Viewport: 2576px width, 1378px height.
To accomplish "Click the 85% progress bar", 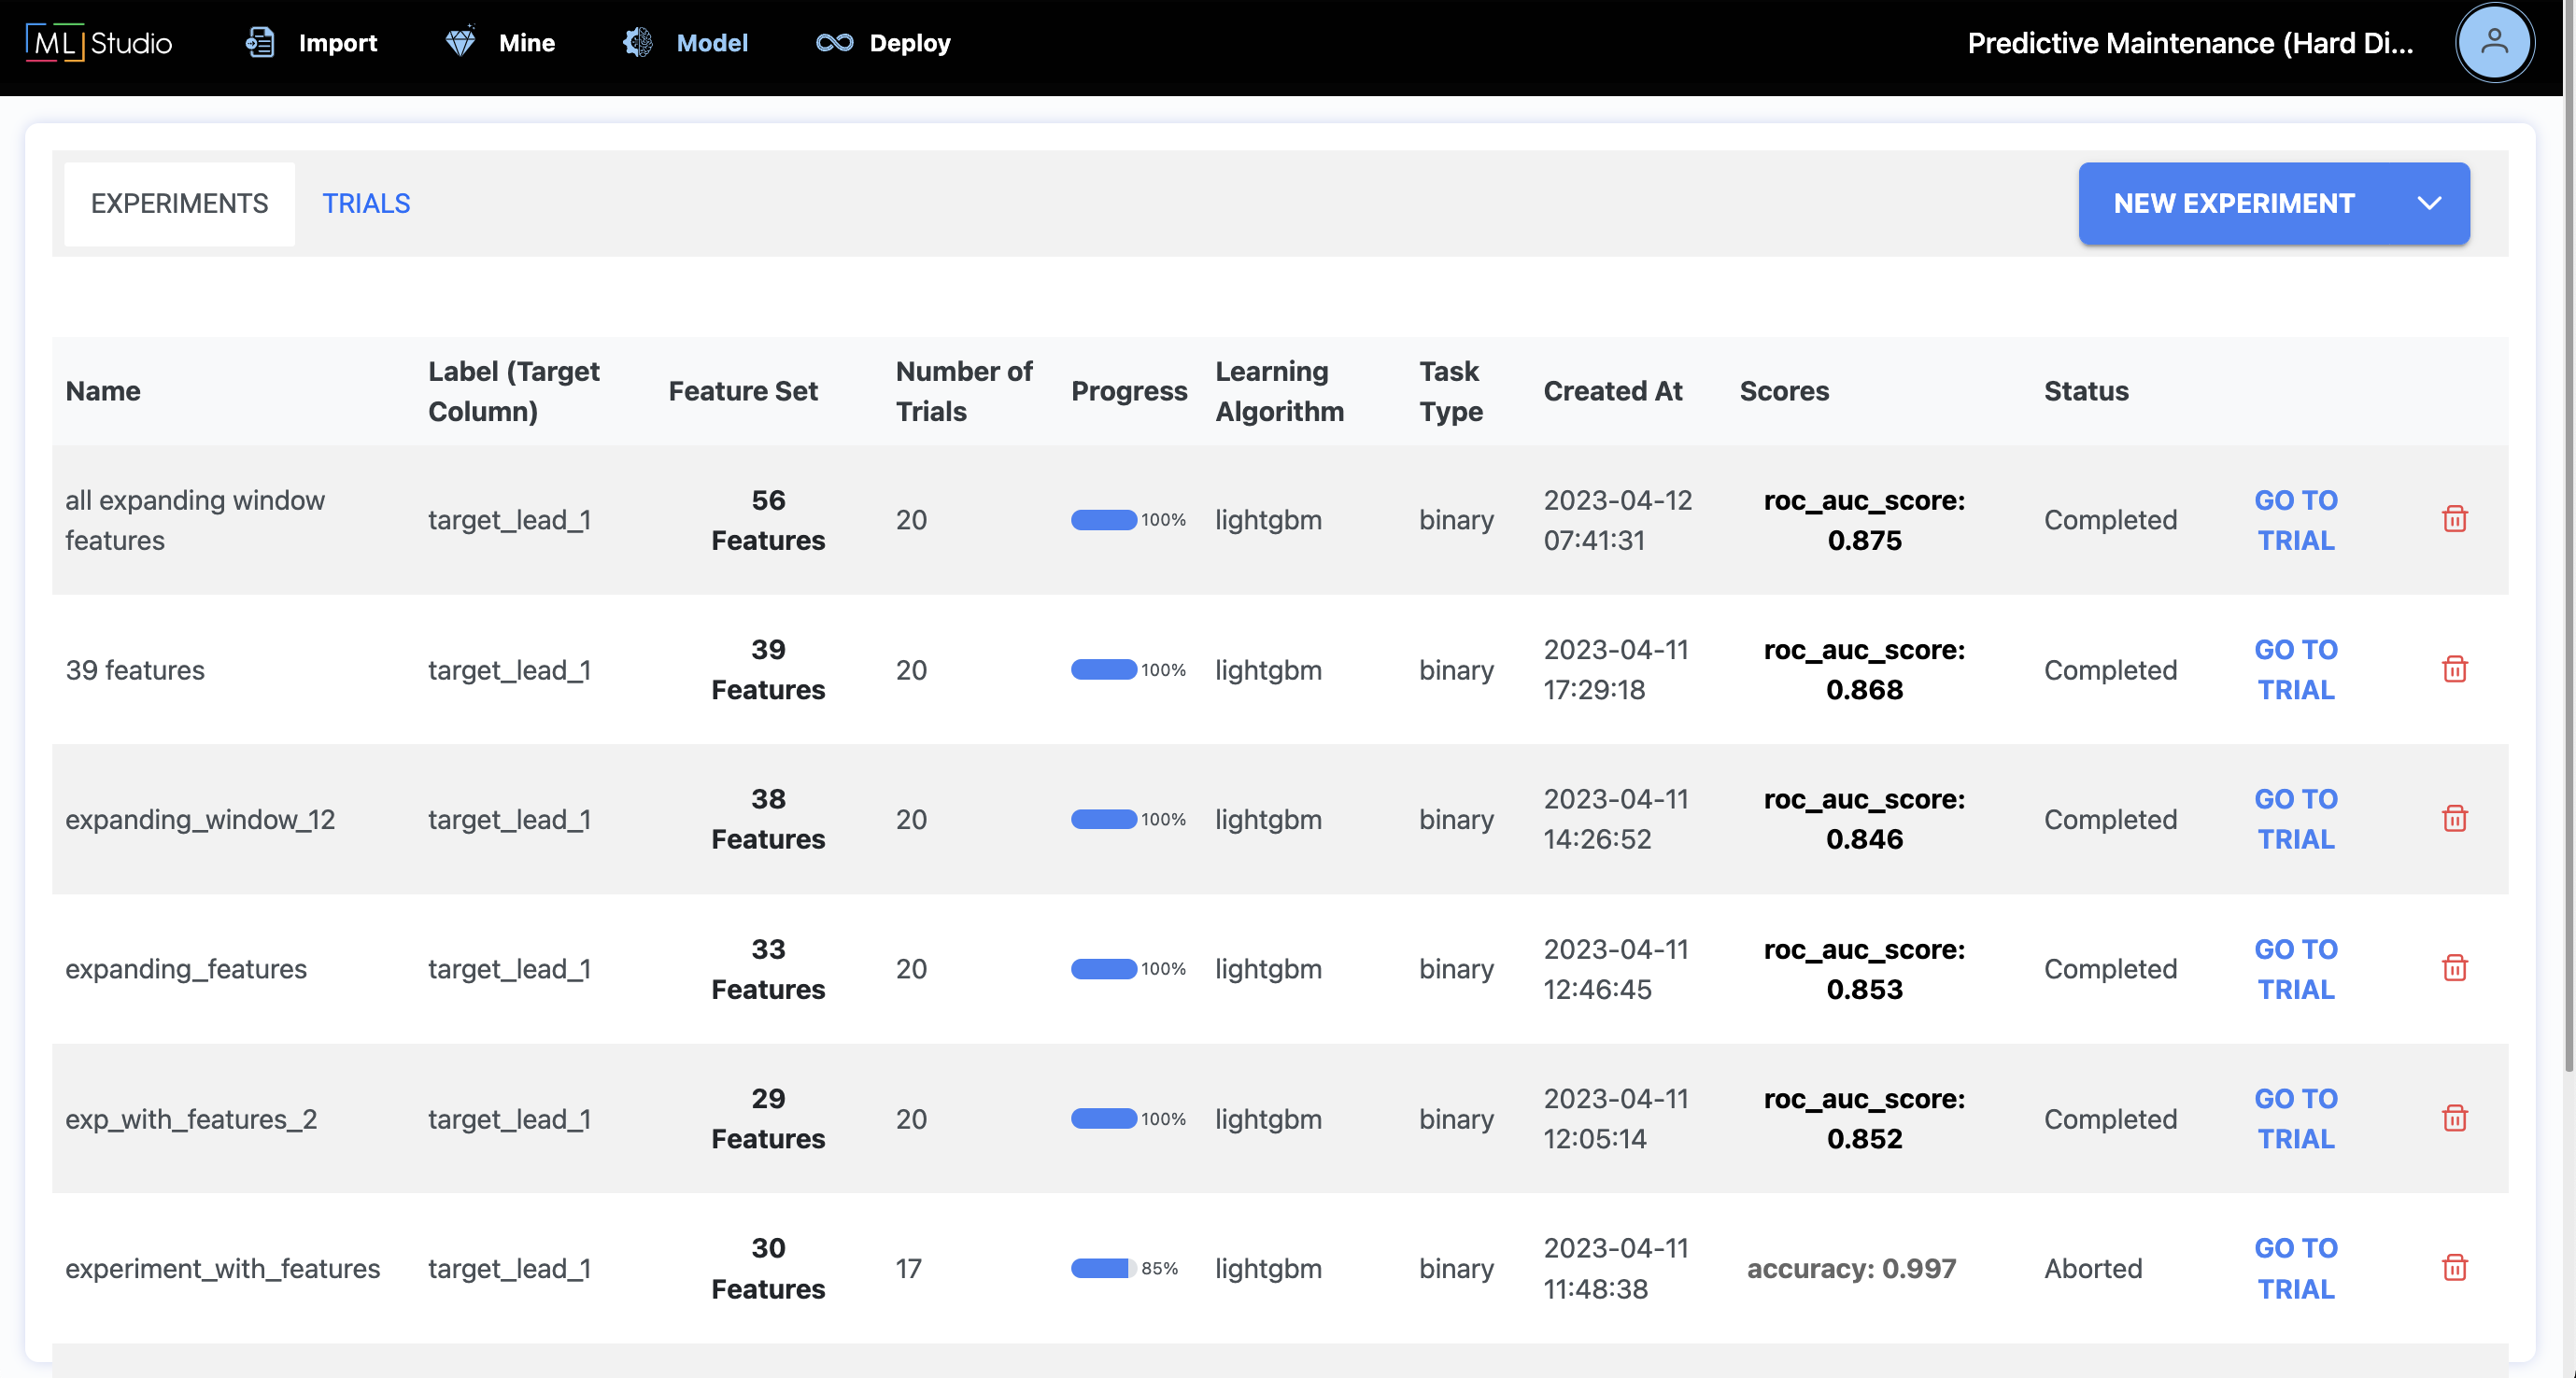I will (x=1102, y=1267).
